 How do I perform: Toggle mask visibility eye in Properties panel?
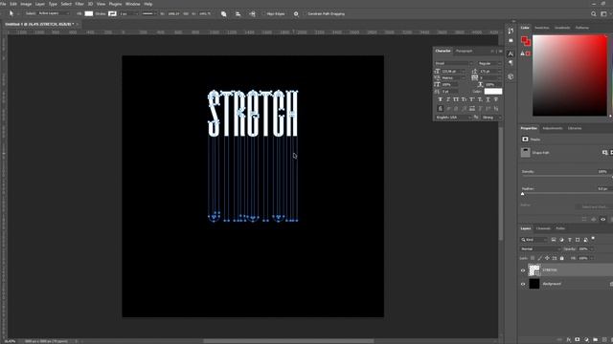[x=603, y=219]
